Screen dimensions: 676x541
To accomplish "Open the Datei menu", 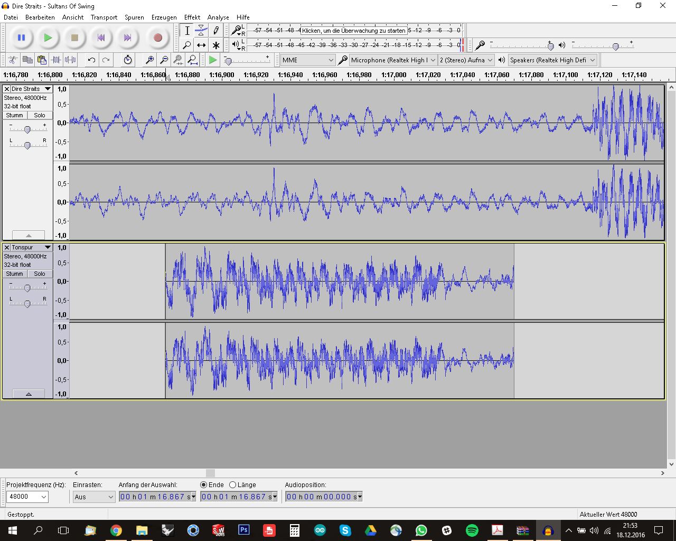I will 11,17.
